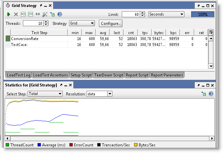Click the Grid Strategy clock title icon
The image size is (223, 153).
8,5
